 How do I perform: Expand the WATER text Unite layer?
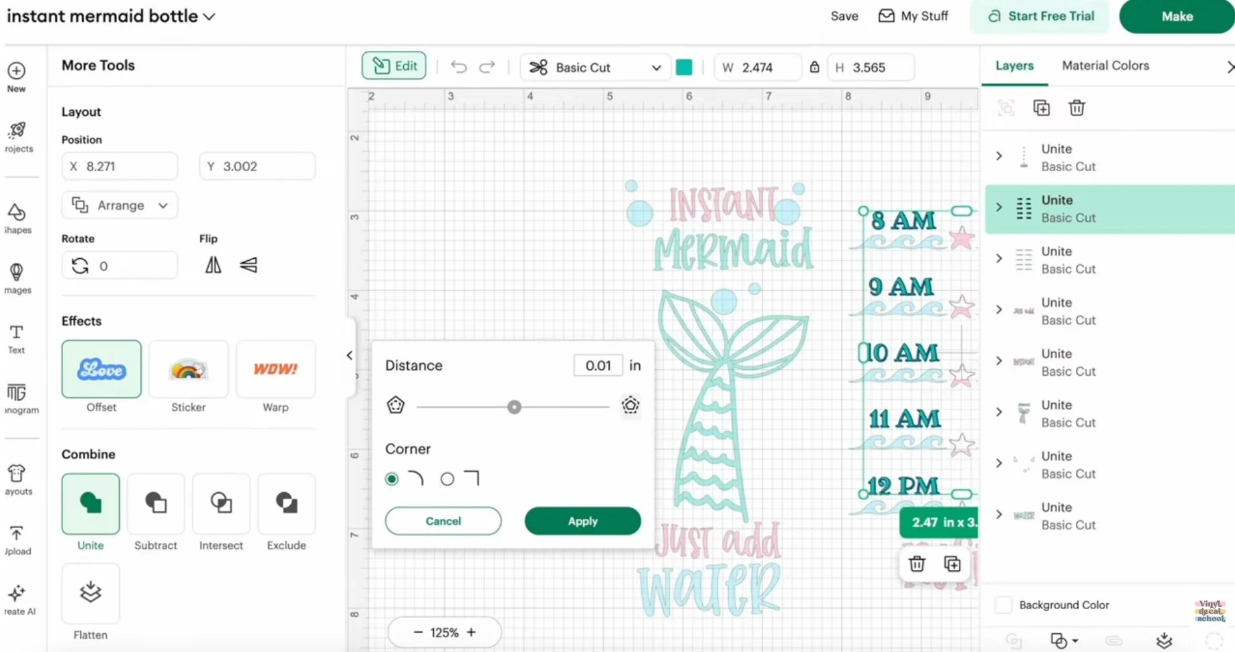click(x=999, y=514)
